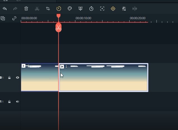Screen dimensions: 178x130
Task: Toggle the auto ripple link icon
Action: pos(14,19)
